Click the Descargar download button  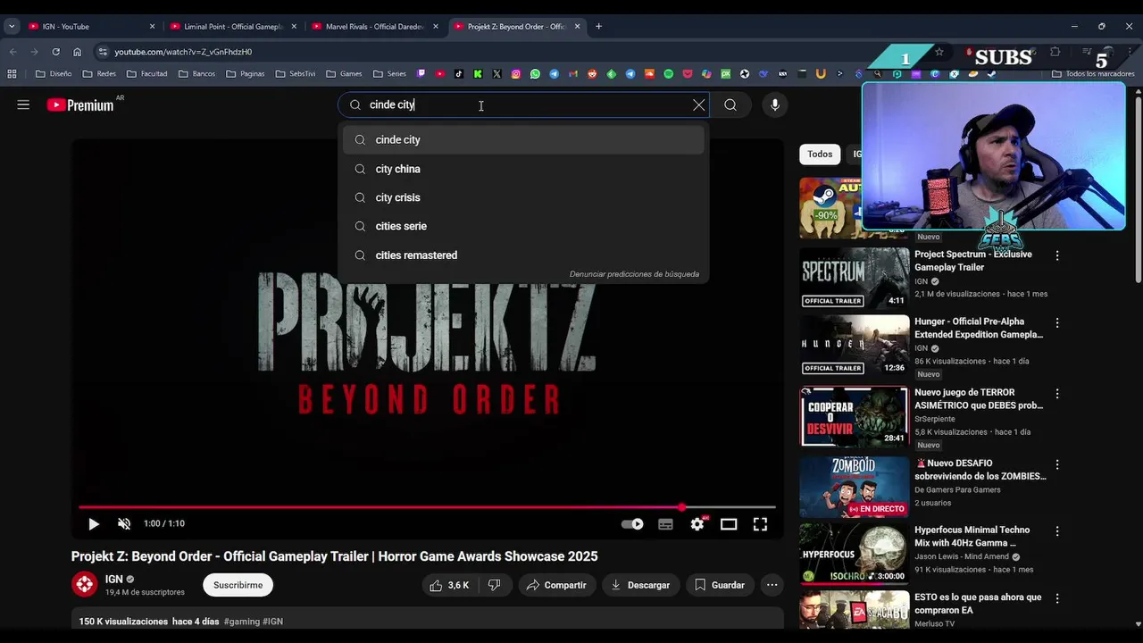tap(640, 585)
